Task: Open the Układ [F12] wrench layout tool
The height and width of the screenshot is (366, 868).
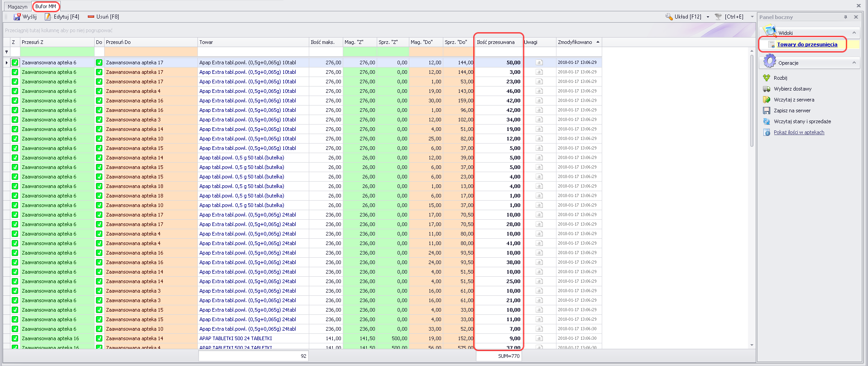Action: point(669,17)
